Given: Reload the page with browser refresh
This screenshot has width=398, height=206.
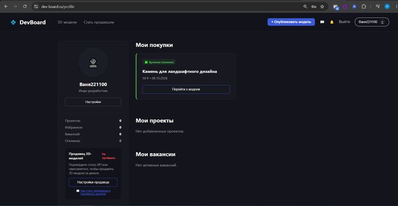Looking at the screenshot, I should pyautogui.click(x=24, y=7).
